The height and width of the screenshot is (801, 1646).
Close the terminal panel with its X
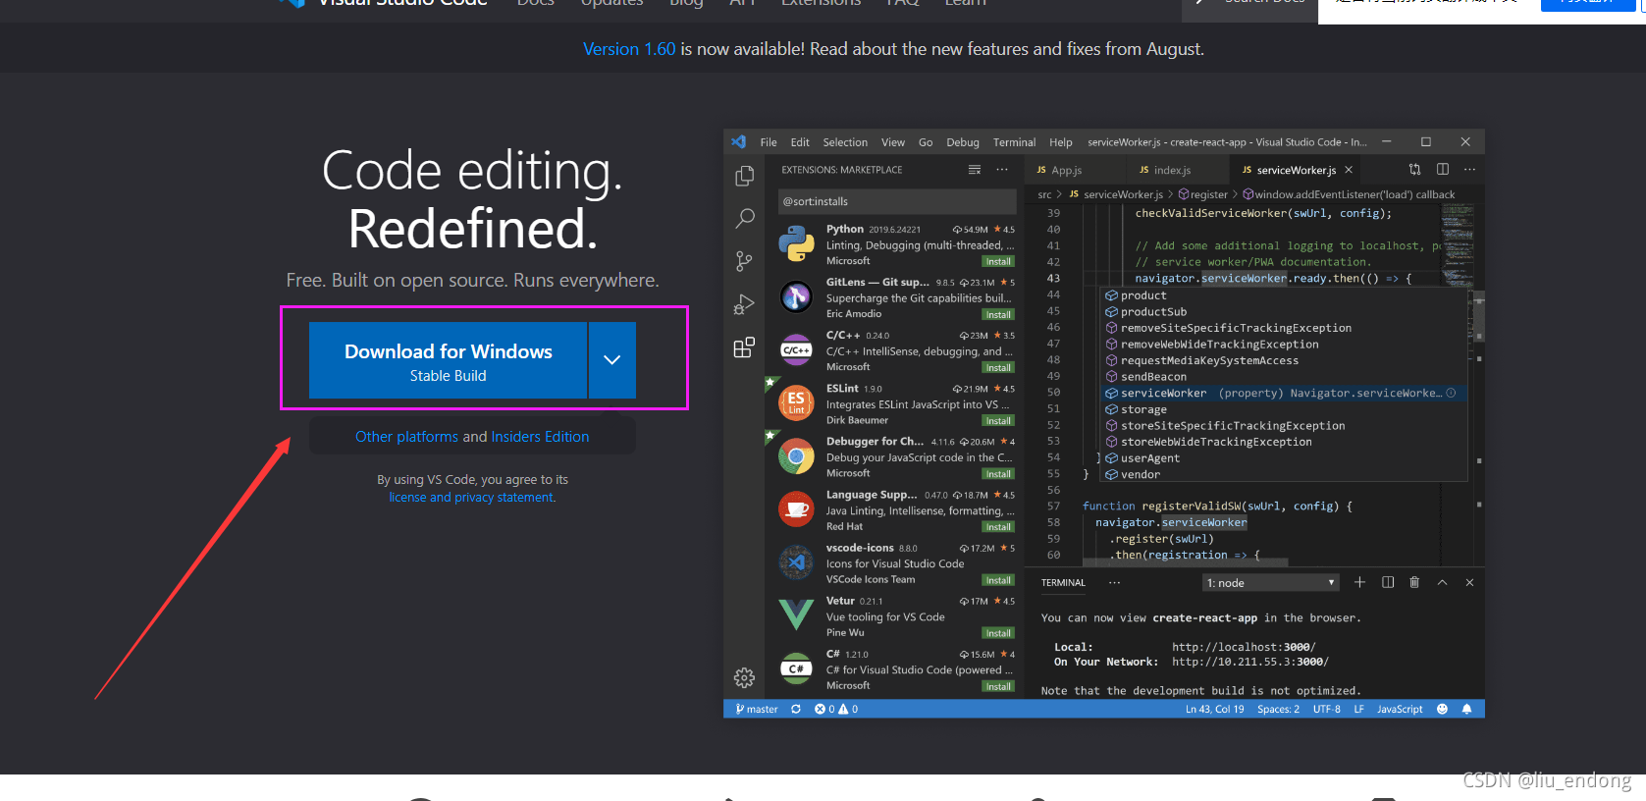point(1469,582)
